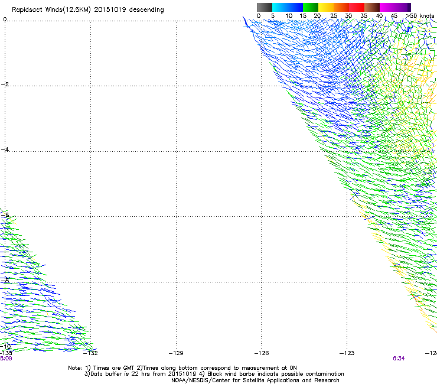Click the latitude label "-10"
437x384 pixels.
pyautogui.click(x=5, y=347)
